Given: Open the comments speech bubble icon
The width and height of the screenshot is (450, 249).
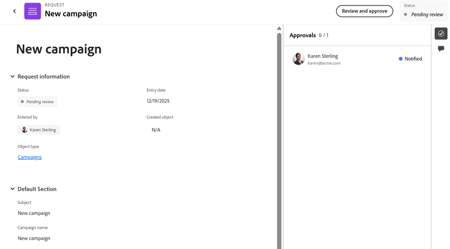Looking at the screenshot, I should pyautogui.click(x=441, y=48).
